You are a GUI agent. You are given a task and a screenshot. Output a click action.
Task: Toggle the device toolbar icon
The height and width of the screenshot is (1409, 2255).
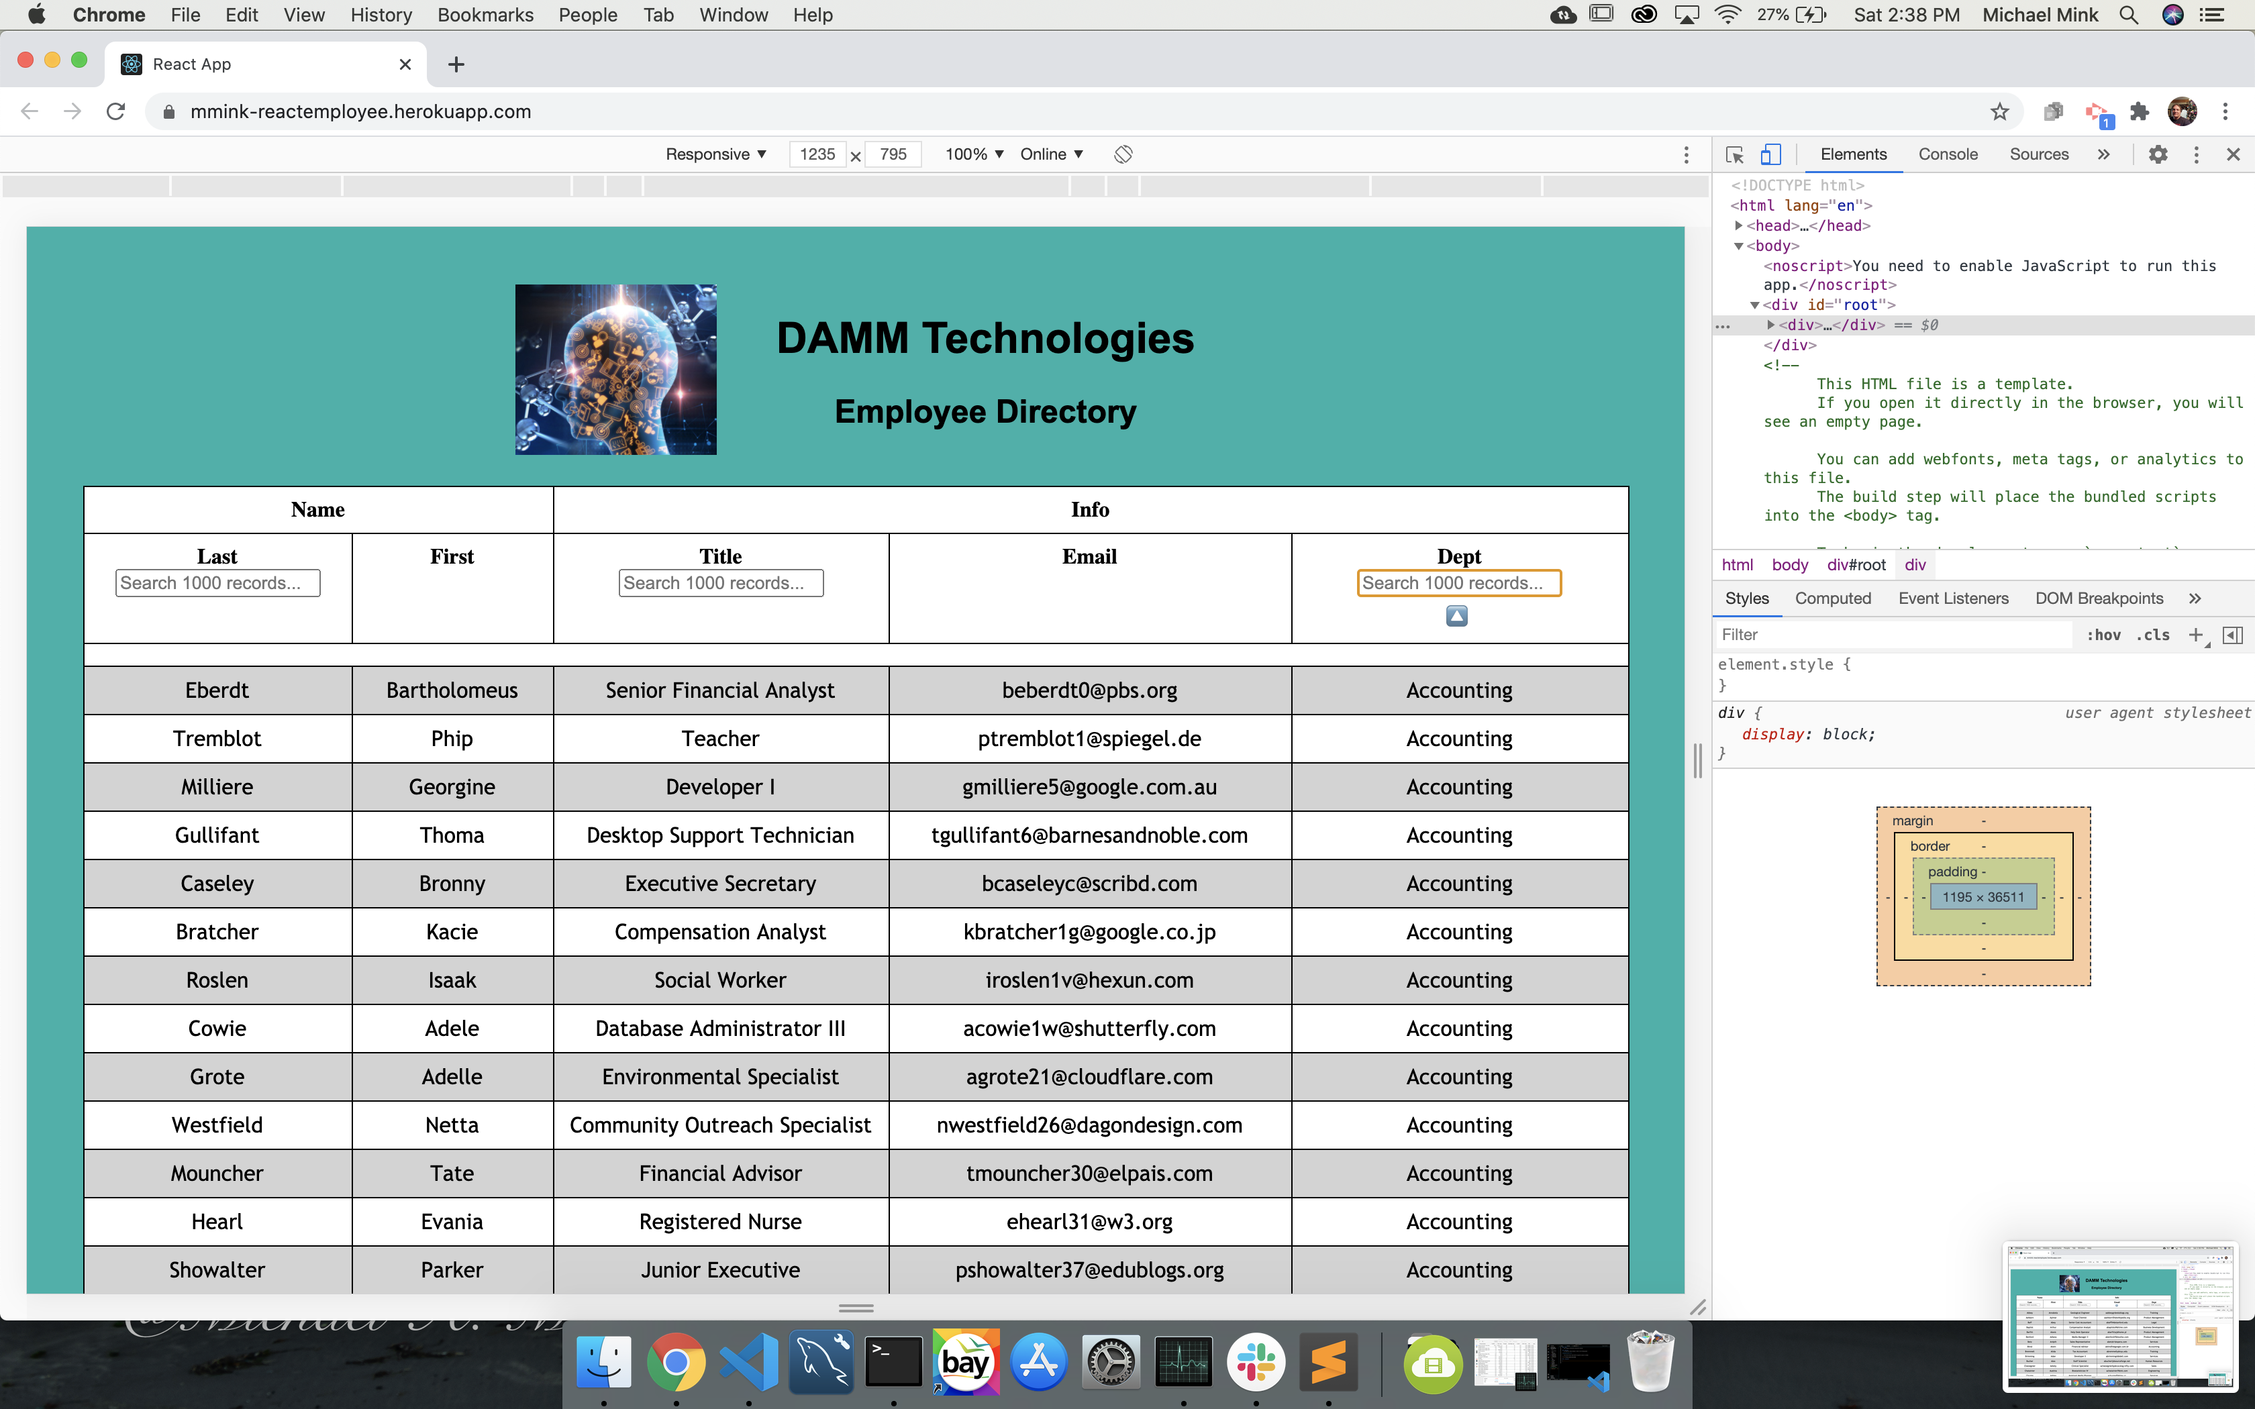coord(1770,155)
